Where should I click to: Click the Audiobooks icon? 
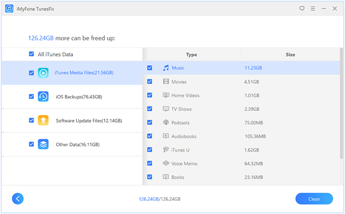click(166, 136)
